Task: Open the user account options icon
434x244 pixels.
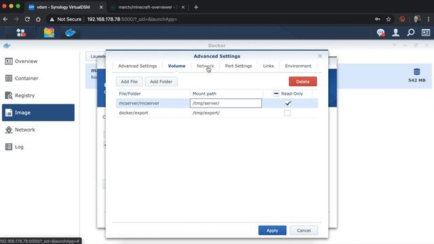Action: (x=396, y=33)
